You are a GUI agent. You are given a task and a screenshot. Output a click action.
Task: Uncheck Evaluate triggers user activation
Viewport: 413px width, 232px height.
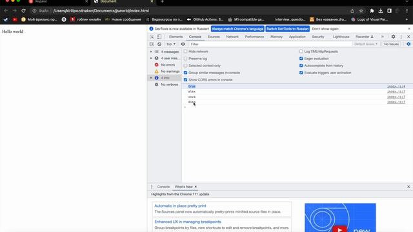301,73
